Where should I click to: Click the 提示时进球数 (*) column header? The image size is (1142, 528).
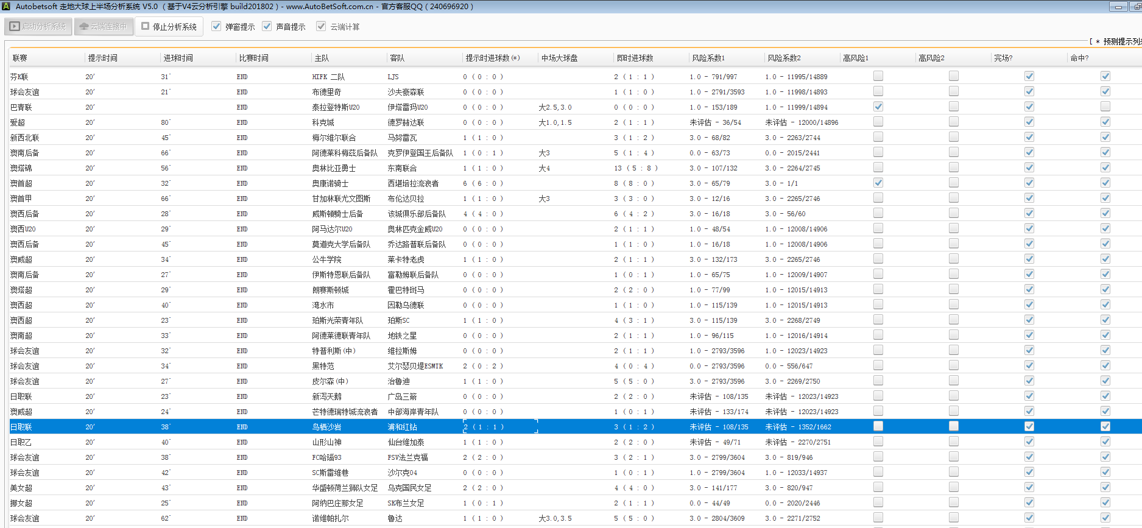[492, 58]
